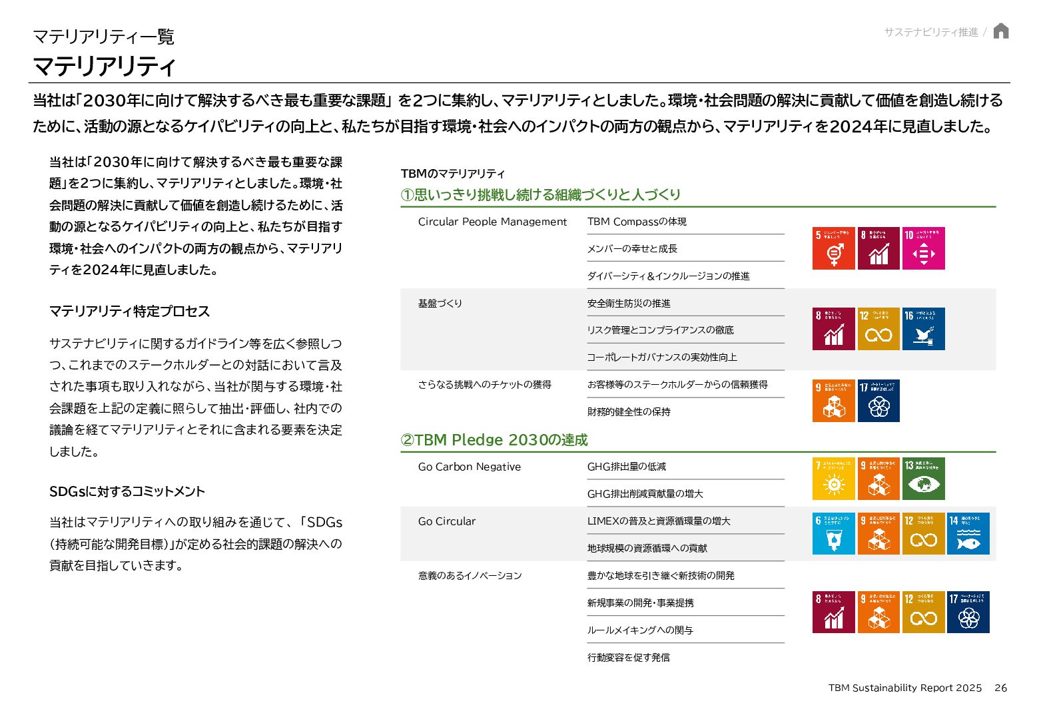Click the TBMのマテリアリティ label
The width and height of the screenshot is (1039, 719).
pyautogui.click(x=453, y=174)
